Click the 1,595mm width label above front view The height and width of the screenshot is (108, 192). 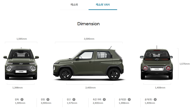(x=22, y=39)
